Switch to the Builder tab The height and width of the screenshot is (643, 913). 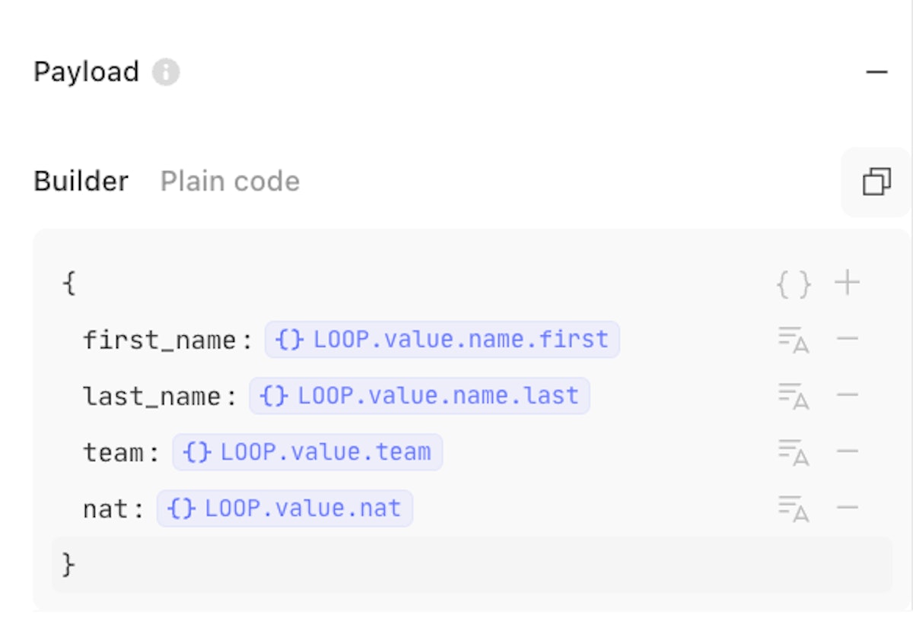tap(81, 182)
